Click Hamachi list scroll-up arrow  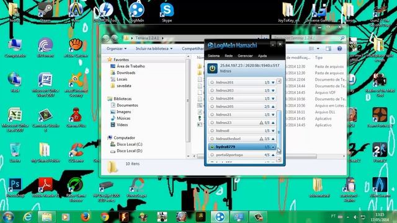(x=279, y=81)
